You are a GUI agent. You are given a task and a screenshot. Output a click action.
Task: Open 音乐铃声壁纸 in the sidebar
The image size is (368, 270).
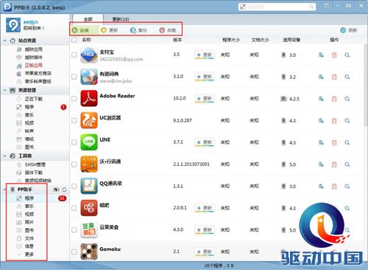click(x=38, y=81)
